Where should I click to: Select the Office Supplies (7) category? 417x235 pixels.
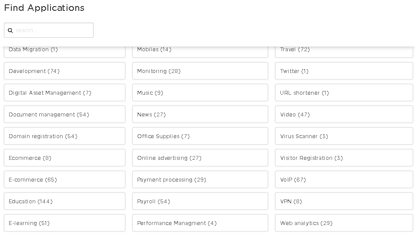tap(200, 136)
